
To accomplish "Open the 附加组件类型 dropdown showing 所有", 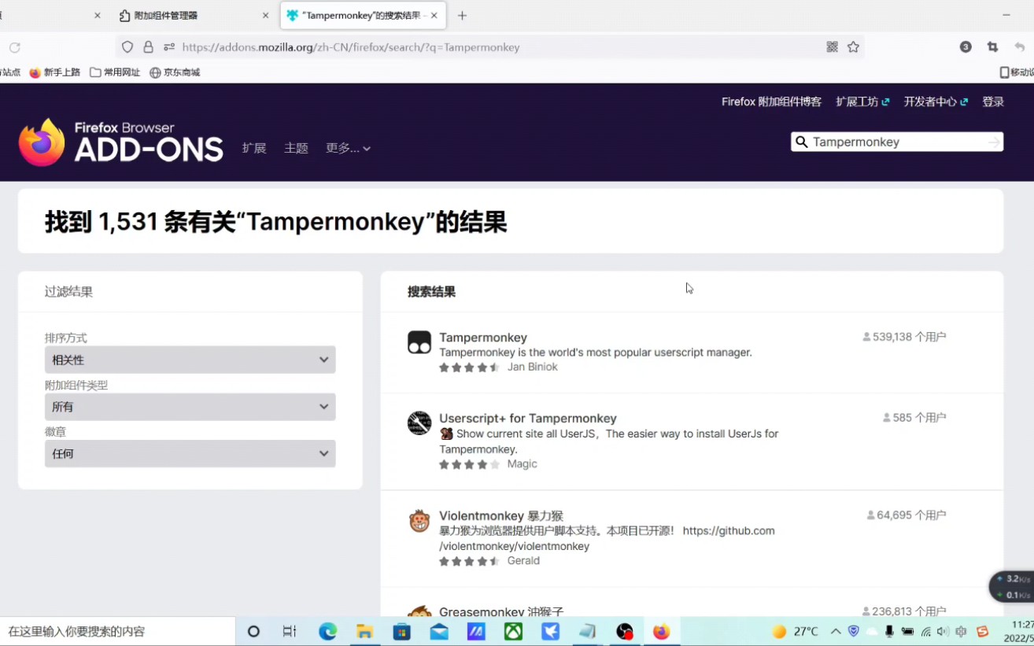I will [190, 407].
